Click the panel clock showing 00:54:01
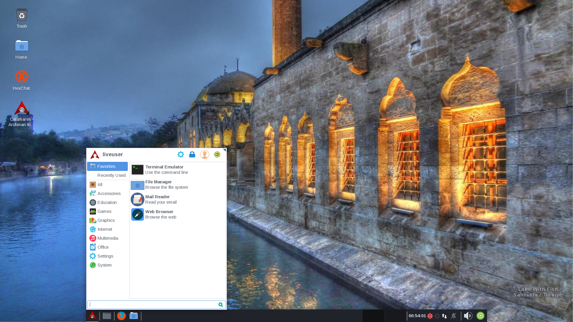The height and width of the screenshot is (322, 573). pyautogui.click(x=417, y=316)
